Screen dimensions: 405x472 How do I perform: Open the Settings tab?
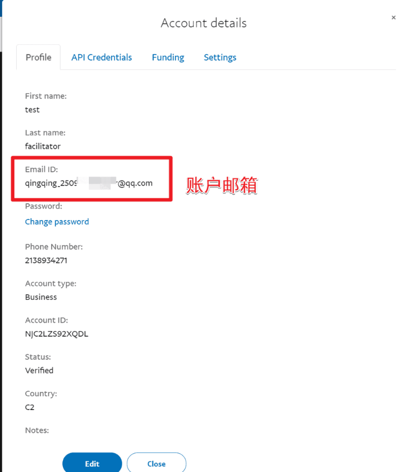[220, 57]
